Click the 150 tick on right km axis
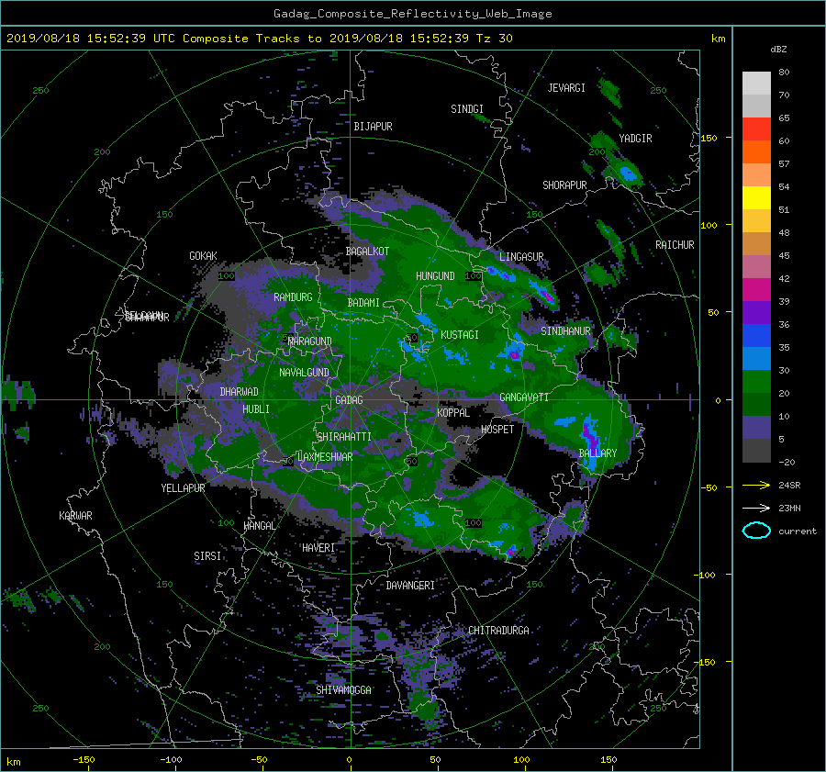The height and width of the screenshot is (772, 826). (x=709, y=138)
